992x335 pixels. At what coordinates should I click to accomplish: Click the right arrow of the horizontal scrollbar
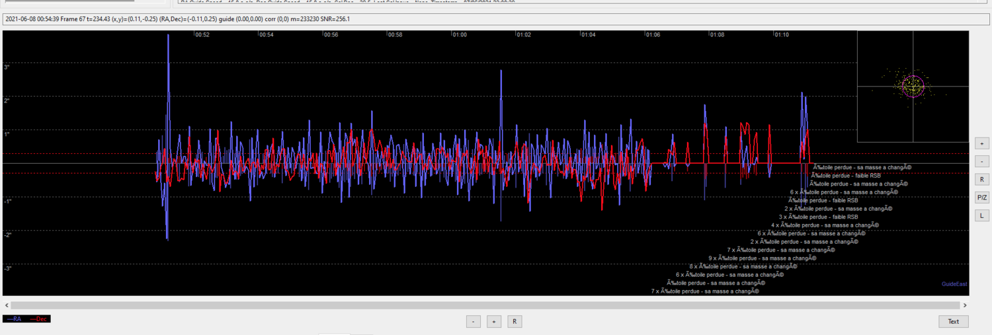coord(965,305)
